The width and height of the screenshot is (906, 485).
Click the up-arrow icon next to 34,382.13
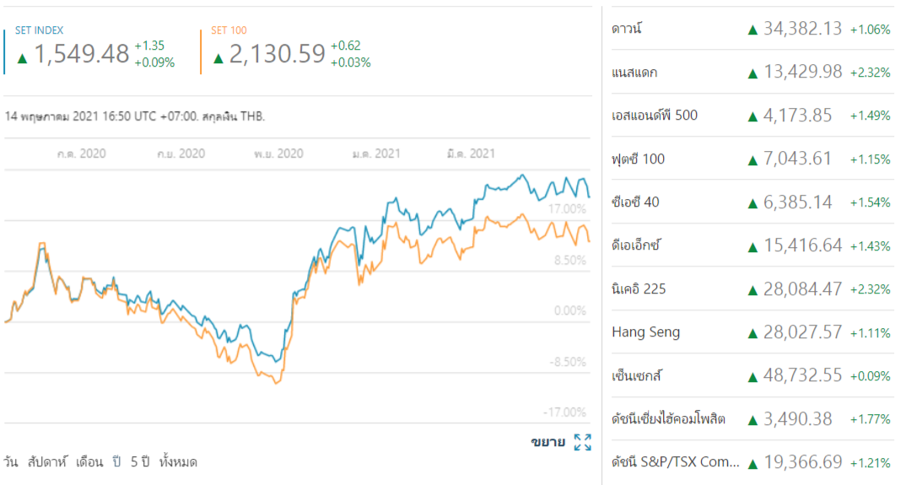point(752,30)
